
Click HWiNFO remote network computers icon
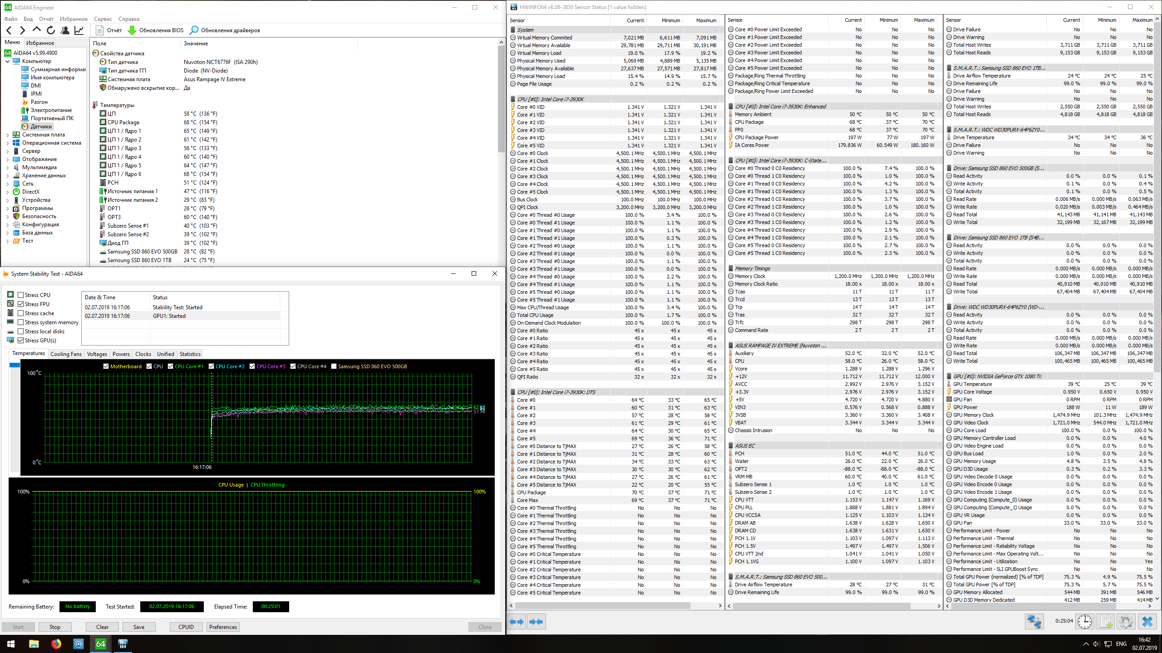point(1034,621)
